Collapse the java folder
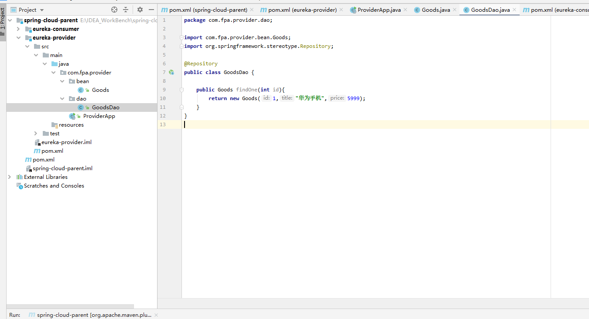Screen dimensions: 589x319 click(x=45, y=64)
